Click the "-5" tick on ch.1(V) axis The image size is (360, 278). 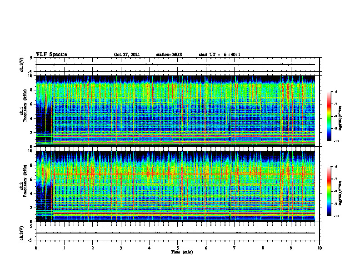30,71
